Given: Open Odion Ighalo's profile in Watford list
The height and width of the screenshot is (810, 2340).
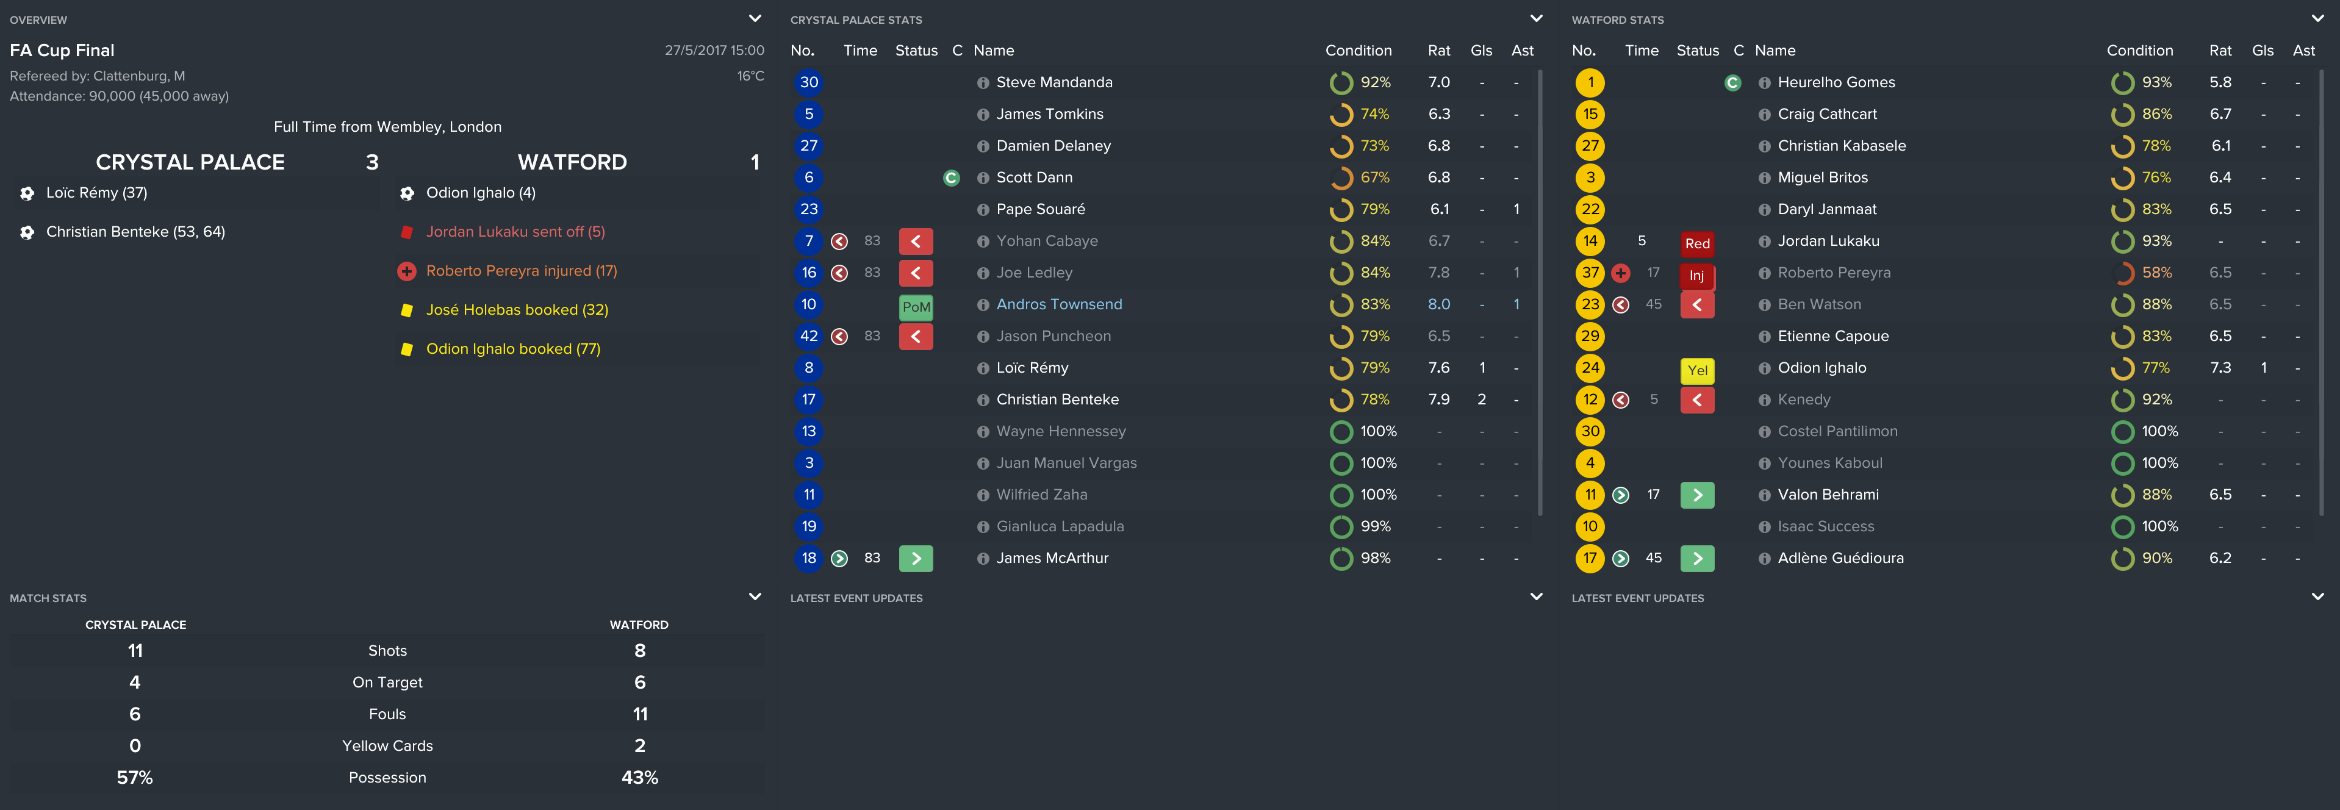Looking at the screenshot, I should pyautogui.click(x=1821, y=368).
